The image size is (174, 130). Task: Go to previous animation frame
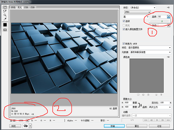151,120
